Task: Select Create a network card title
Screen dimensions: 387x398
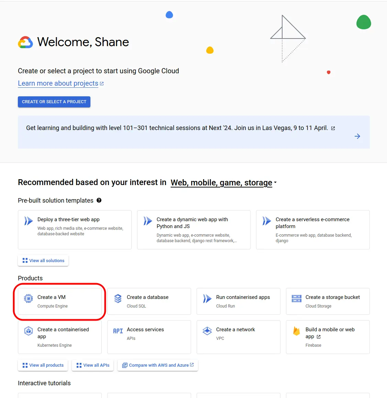Action: click(235, 330)
